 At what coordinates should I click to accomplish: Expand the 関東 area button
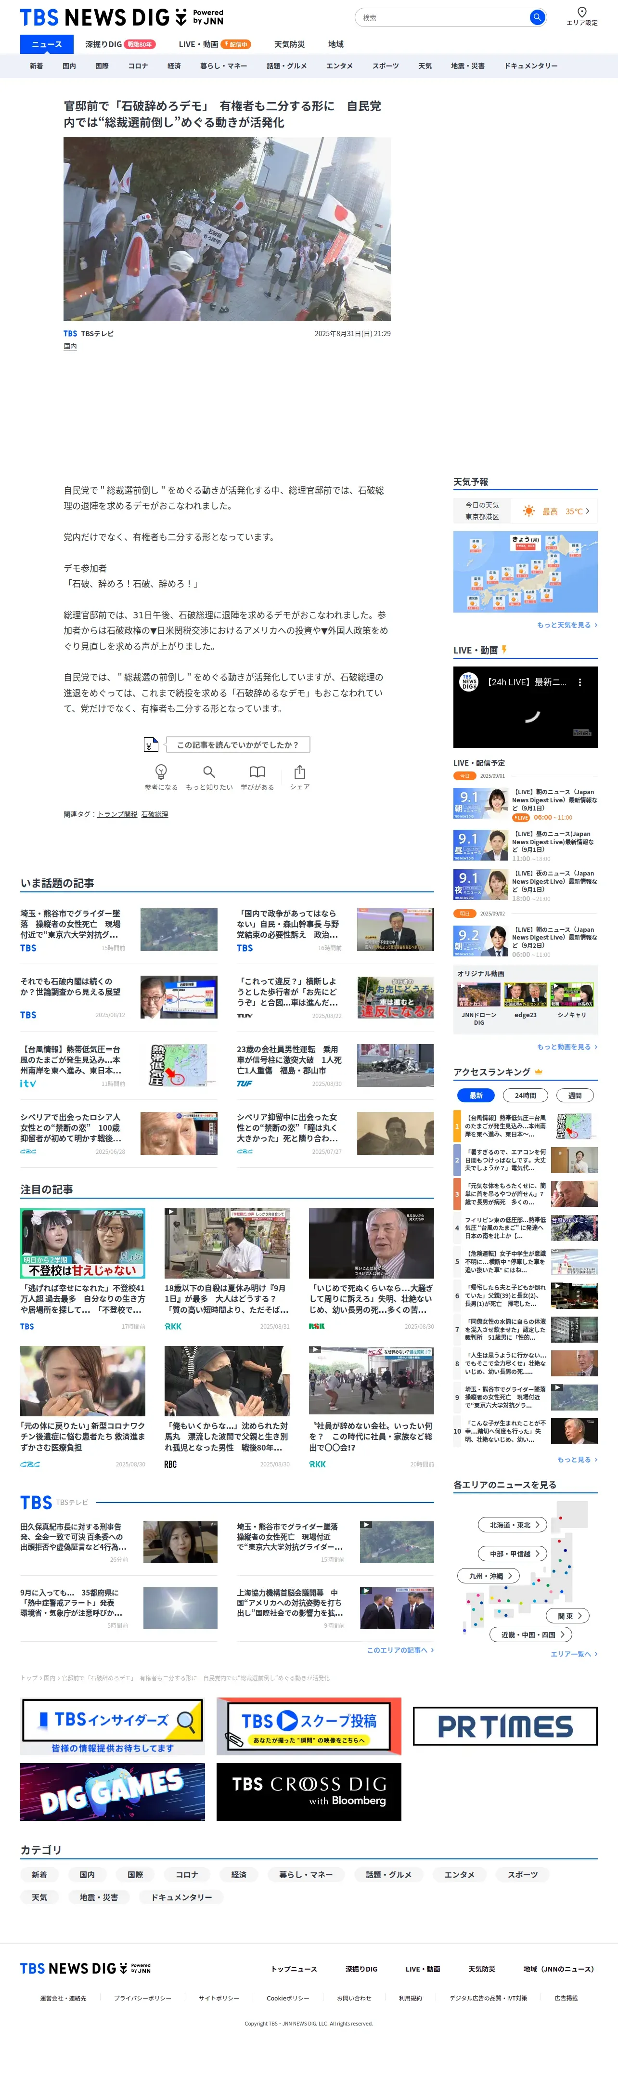tap(568, 1615)
